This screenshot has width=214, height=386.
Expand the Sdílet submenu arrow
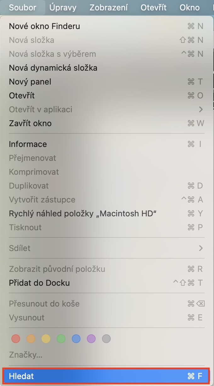[x=201, y=248]
